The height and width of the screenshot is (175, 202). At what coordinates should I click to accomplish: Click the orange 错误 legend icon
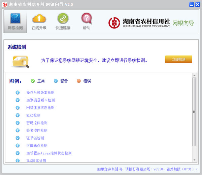click(x=79, y=81)
